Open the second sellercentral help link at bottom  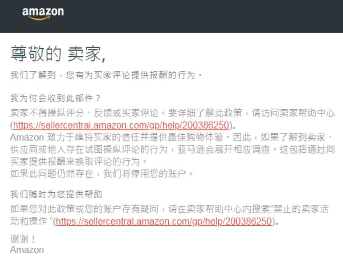click(163, 221)
